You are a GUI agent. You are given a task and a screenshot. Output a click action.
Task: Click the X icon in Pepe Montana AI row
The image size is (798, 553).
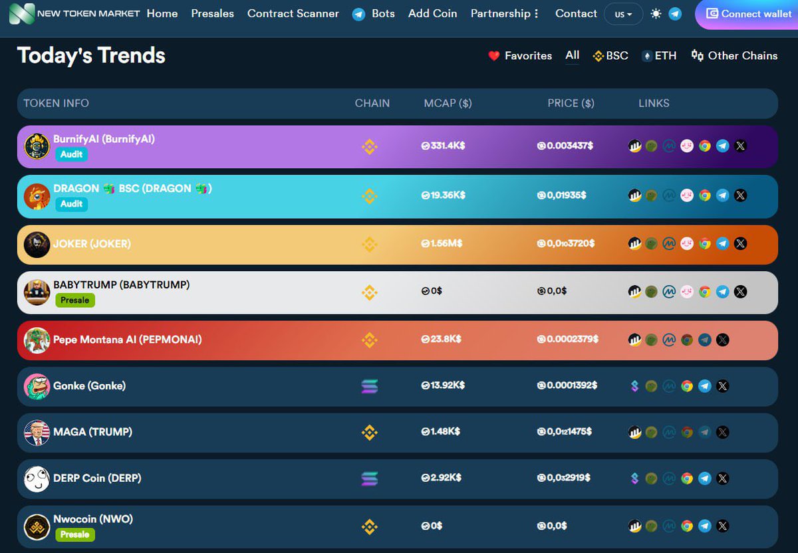click(x=723, y=340)
